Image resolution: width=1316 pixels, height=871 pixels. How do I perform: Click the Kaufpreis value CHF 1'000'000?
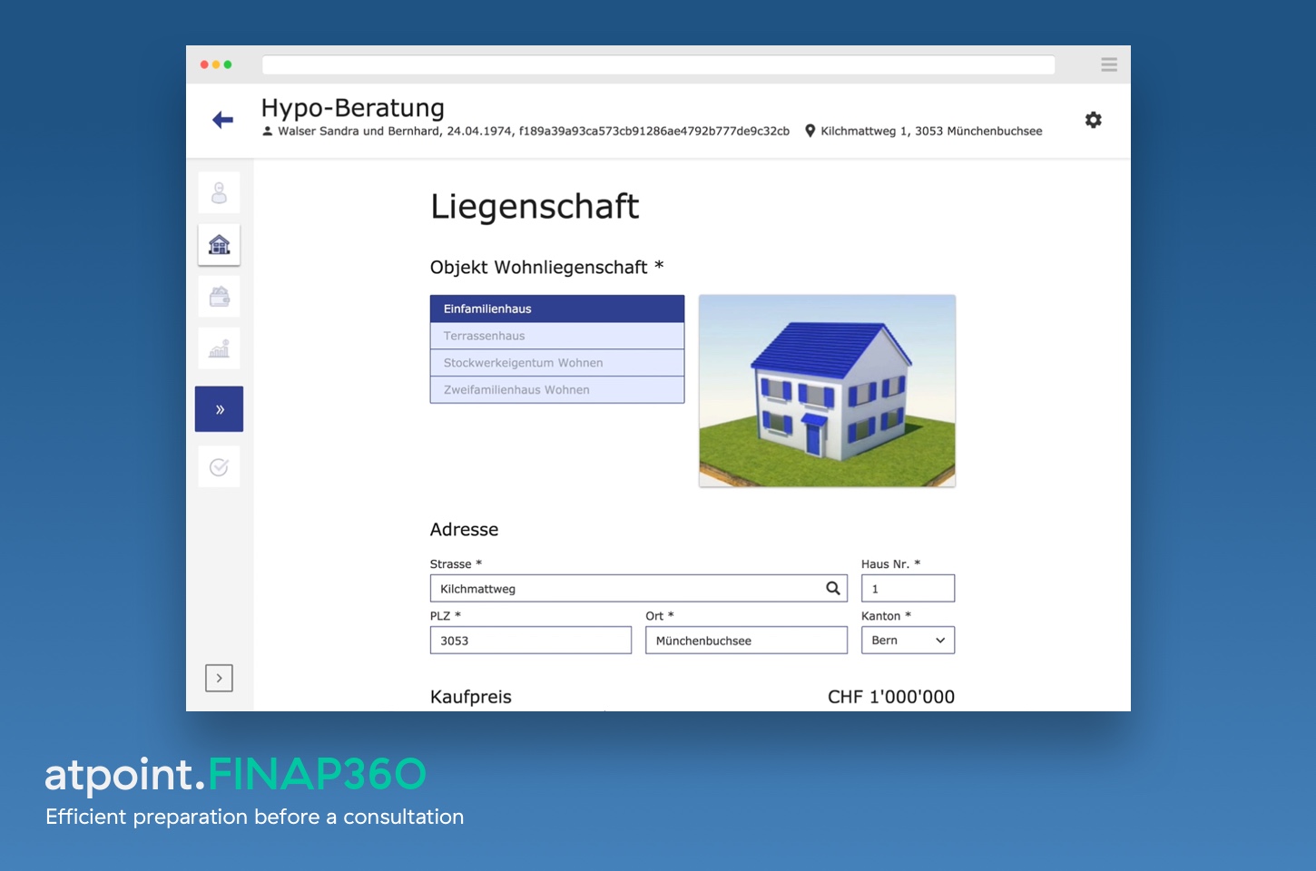[891, 697]
